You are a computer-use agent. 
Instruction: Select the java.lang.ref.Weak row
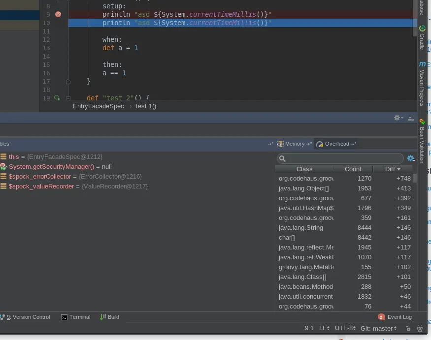coord(344,257)
